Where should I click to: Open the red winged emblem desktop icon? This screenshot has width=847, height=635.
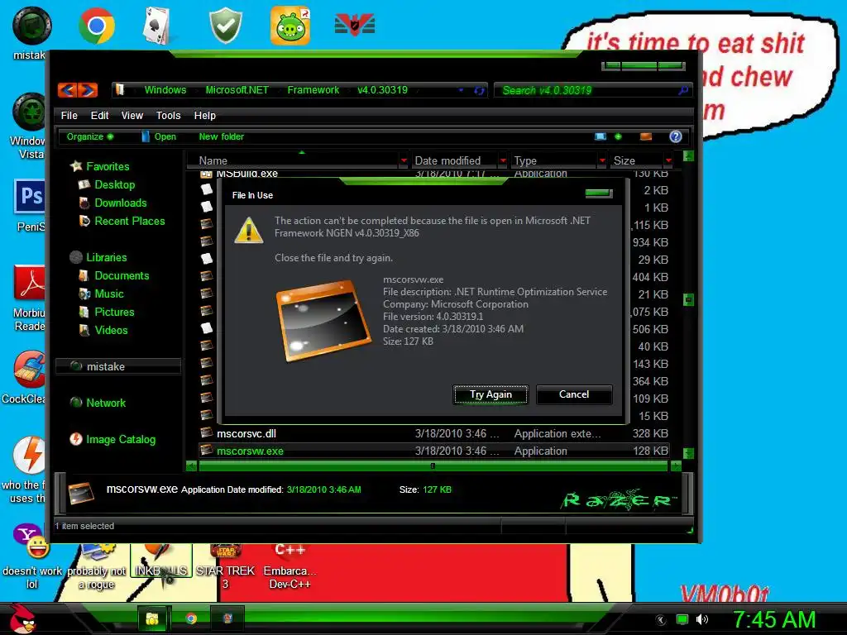[x=355, y=25]
